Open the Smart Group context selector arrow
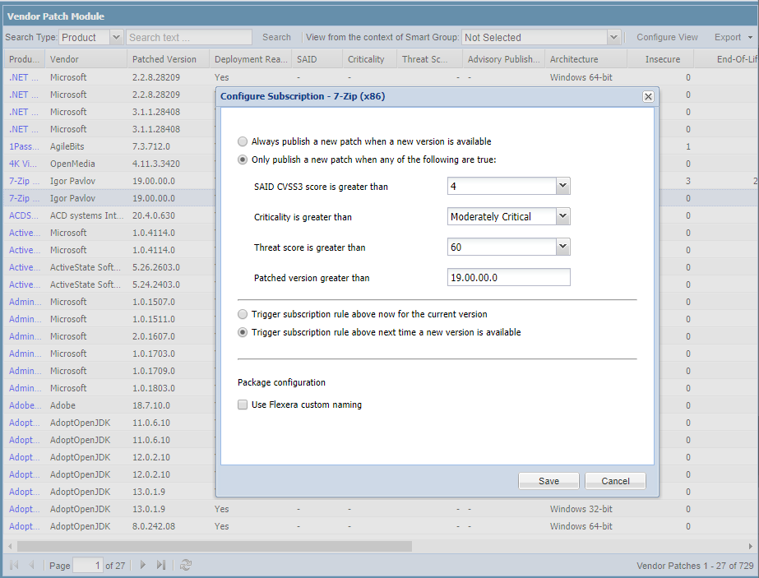Screen dimensions: 759x578 tap(612, 36)
